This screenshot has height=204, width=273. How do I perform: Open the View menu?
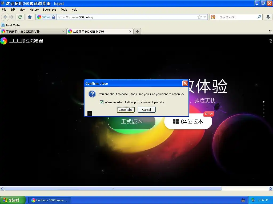[22, 10]
